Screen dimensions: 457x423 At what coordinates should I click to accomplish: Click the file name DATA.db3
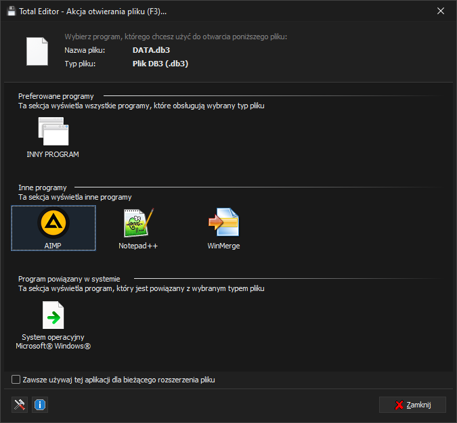(151, 50)
